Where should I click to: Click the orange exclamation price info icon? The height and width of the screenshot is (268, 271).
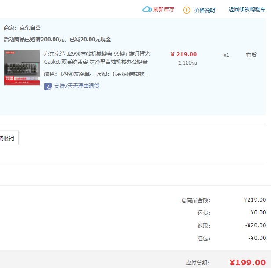click(x=187, y=10)
